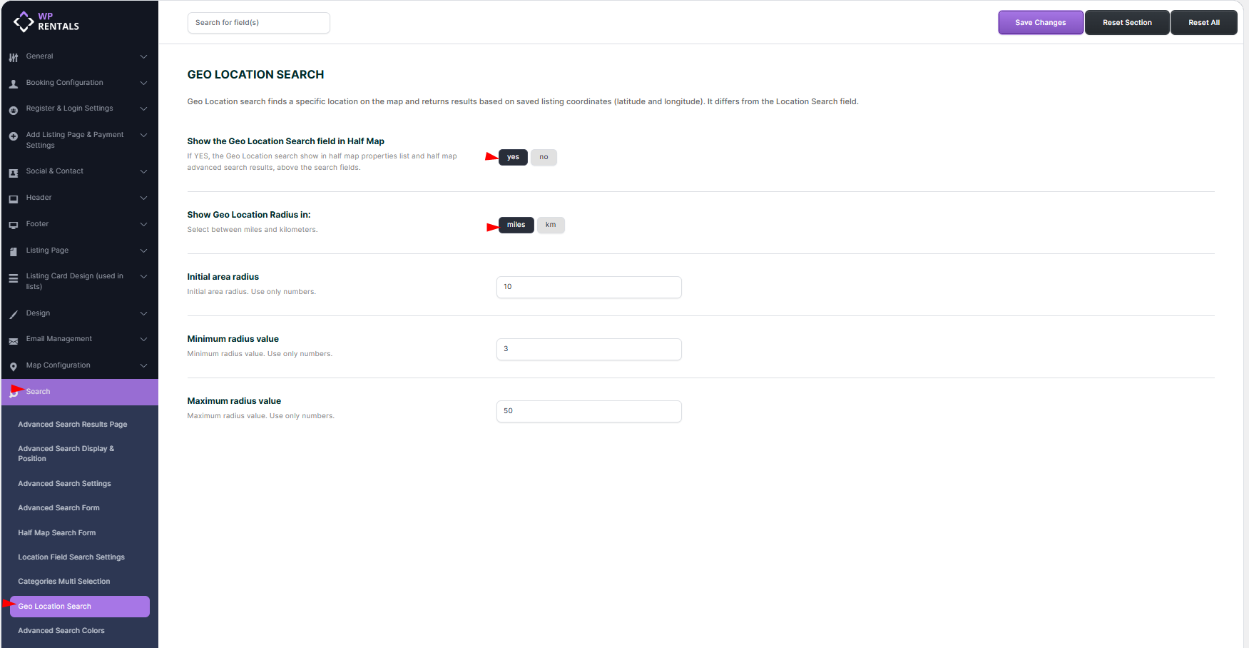1249x648 pixels.
Task: Click the Map Configuration pin icon
Action: coord(14,367)
